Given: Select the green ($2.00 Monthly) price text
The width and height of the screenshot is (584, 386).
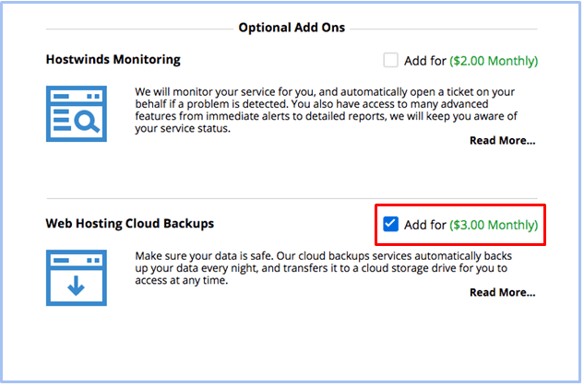Looking at the screenshot, I should click(x=494, y=61).
